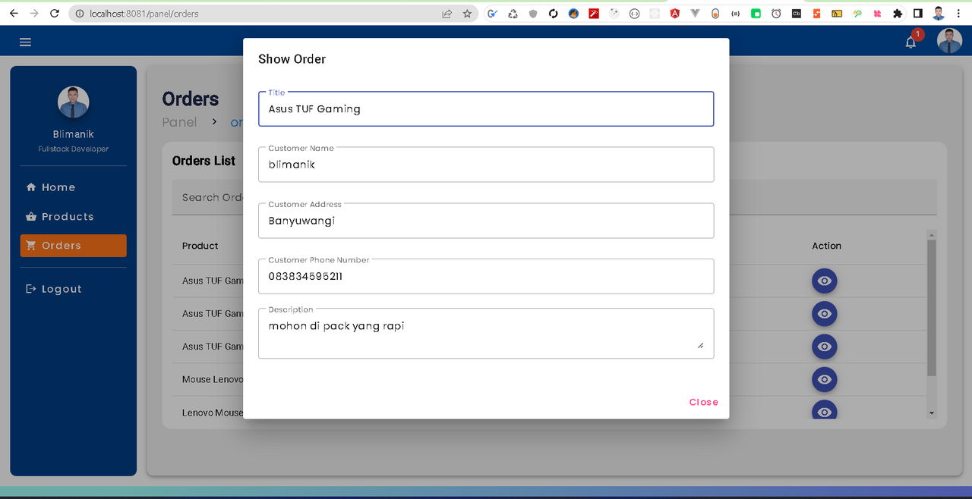
Task: Click the Cb black extension icon
Action: point(796,14)
